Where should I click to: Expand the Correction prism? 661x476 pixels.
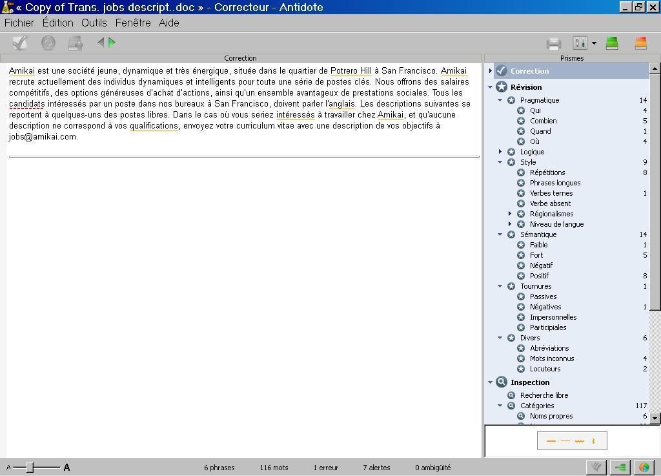pos(490,71)
